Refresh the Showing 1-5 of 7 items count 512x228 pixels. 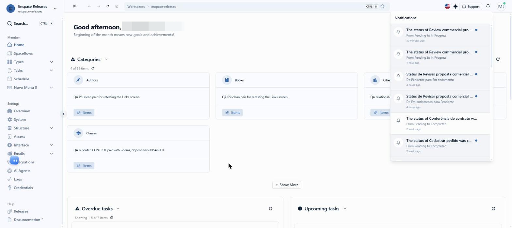pyautogui.click(x=111, y=218)
